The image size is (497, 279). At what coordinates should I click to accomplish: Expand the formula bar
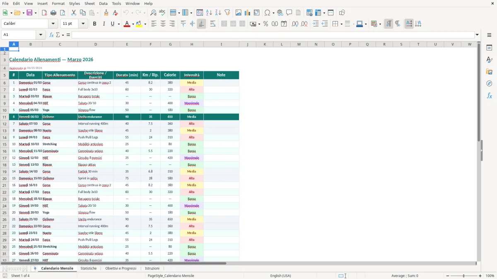pos(477,35)
